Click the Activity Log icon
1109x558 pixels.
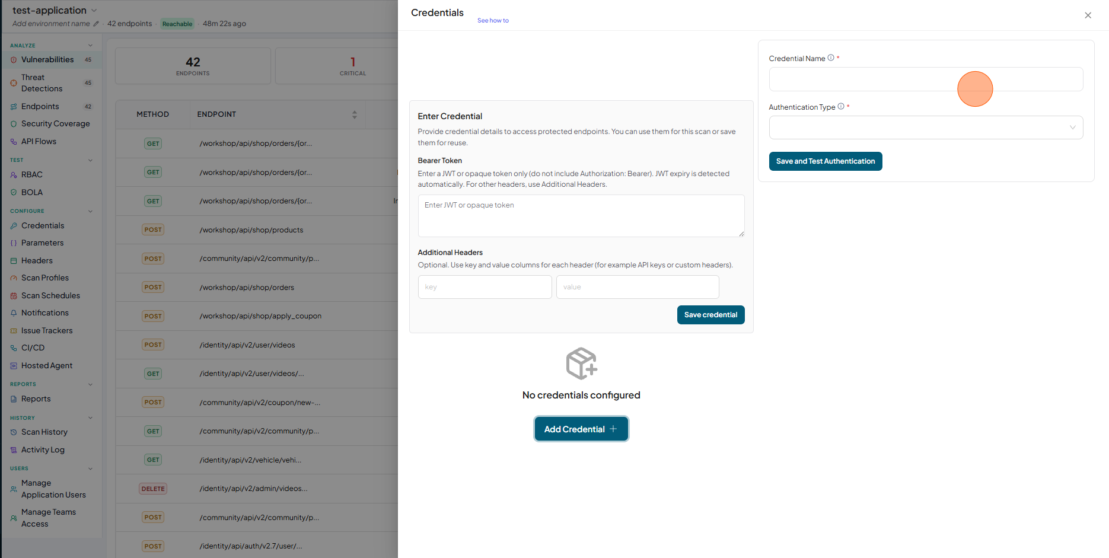coord(14,450)
